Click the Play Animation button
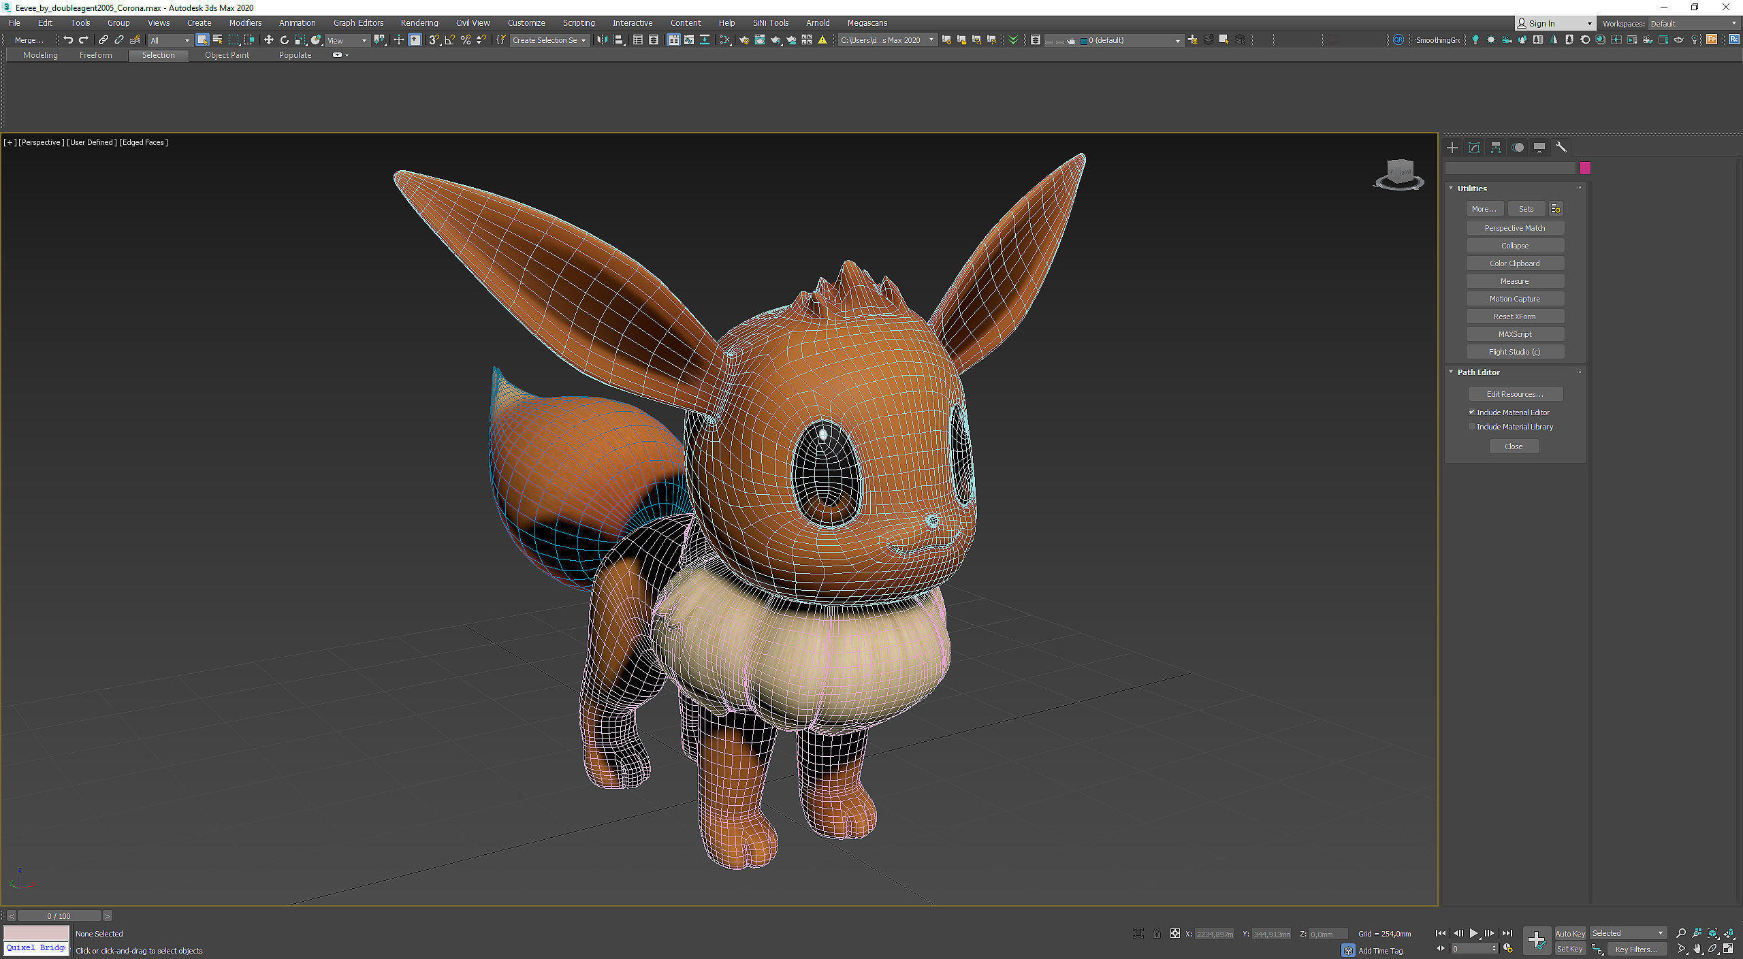The image size is (1743, 959). (1473, 933)
